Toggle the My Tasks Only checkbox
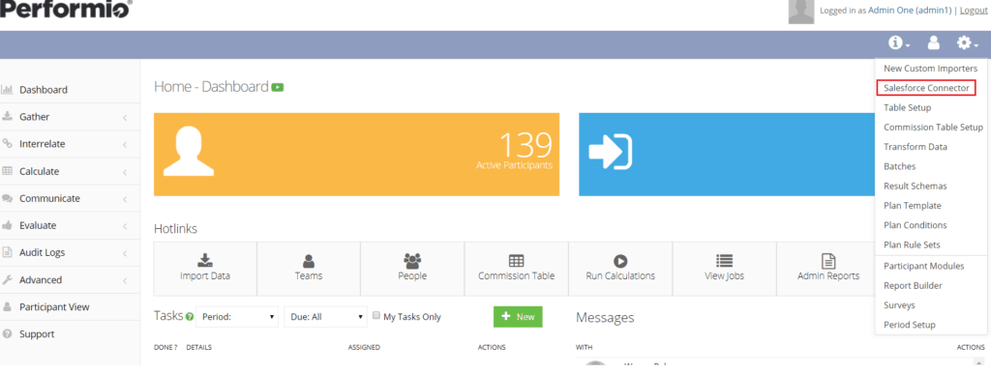 pyautogui.click(x=376, y=316)
